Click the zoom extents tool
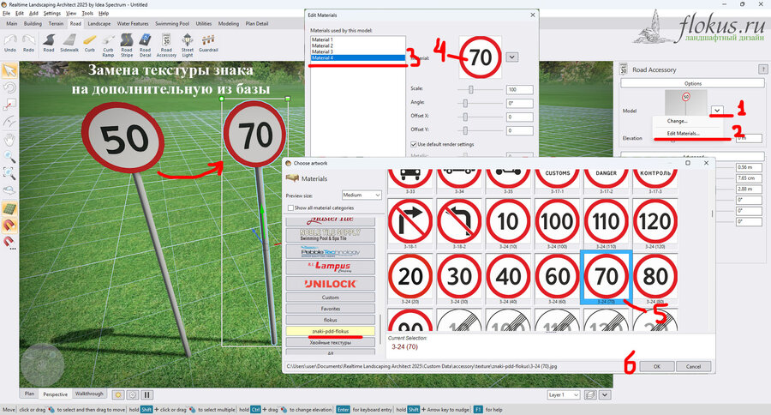Screen dimensions: 771x415 [x=9, y=173]
